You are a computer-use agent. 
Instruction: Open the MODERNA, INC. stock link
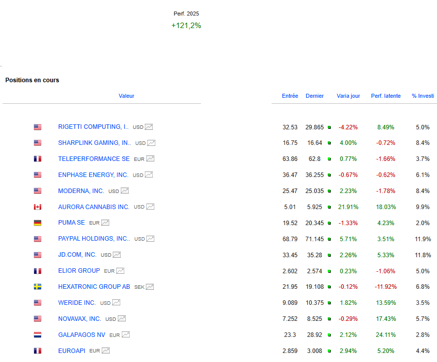click(81, 191)
